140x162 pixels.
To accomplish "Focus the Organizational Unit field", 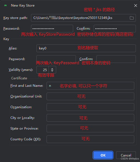I will tap(90, 96).
